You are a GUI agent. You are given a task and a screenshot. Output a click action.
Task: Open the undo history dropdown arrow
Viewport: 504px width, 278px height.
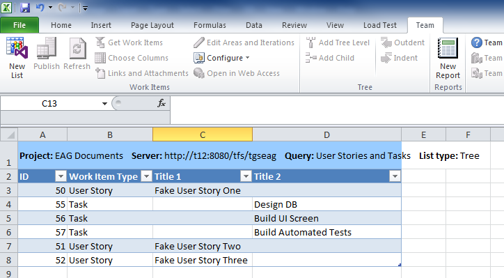click(x=50, y=7)
